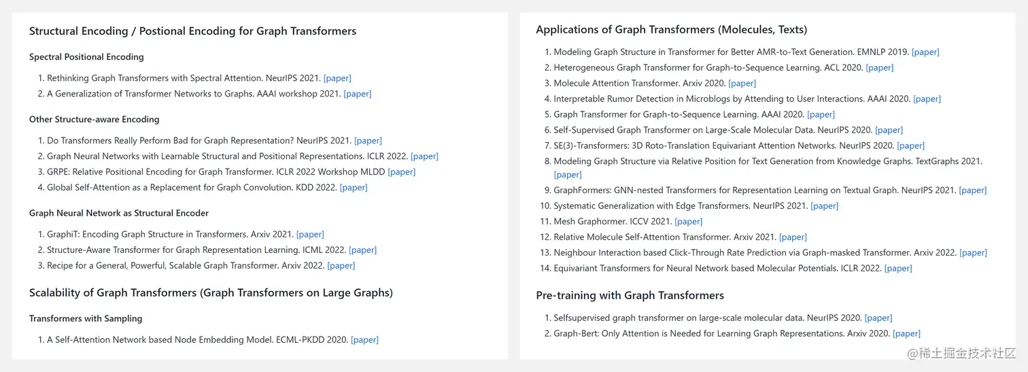
Task: Follow paper link for Molecule Attention Transformer
Action: pos(742,84)
